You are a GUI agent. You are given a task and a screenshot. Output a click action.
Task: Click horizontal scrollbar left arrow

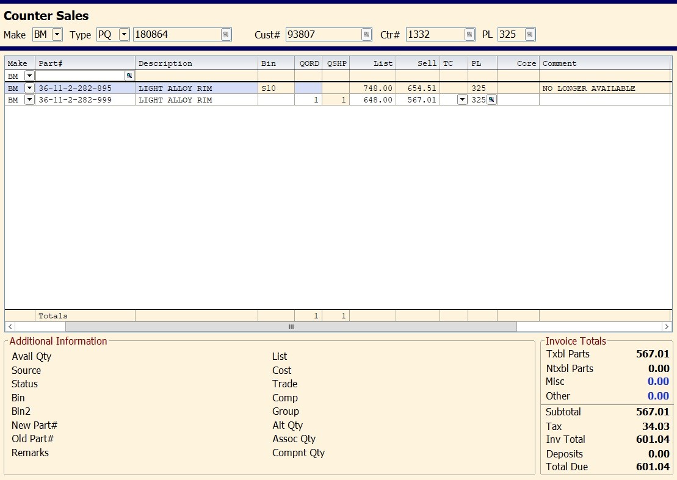pos(10,326)
